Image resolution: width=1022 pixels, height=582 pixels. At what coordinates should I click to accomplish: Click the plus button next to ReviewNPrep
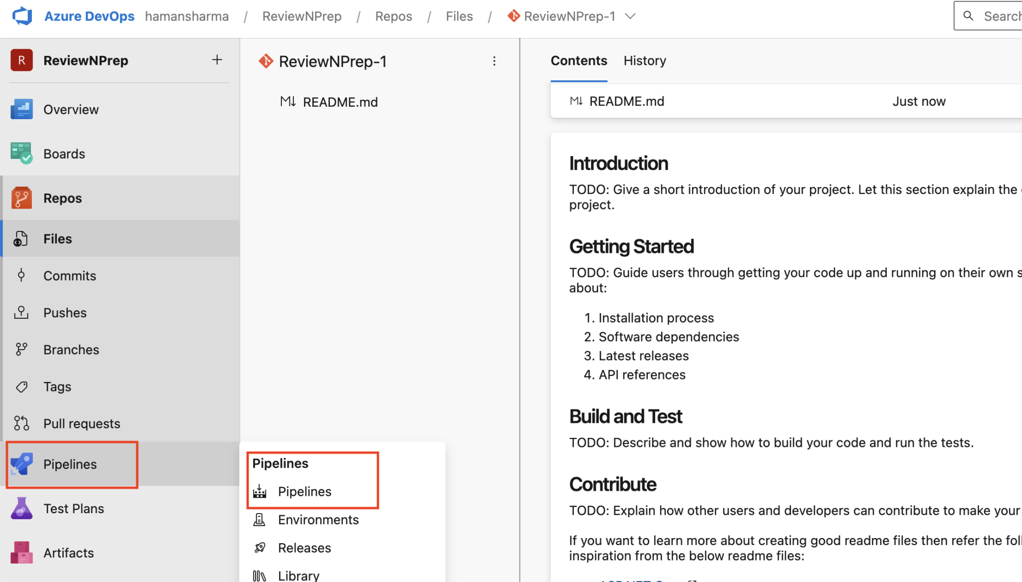[x=217, y=59]
